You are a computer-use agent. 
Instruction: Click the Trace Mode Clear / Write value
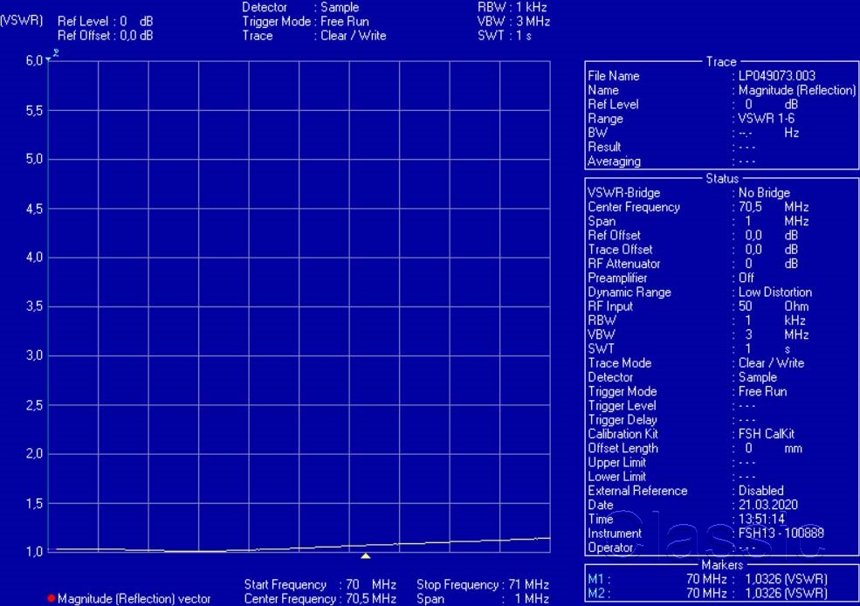click(x=771, y=363)
